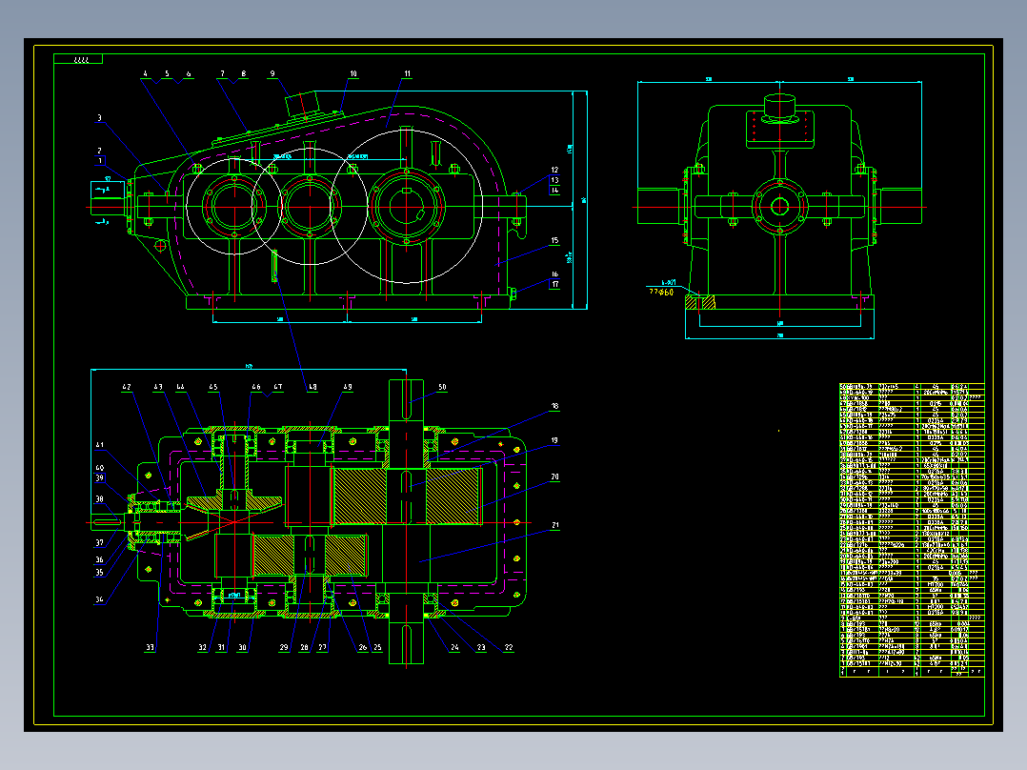
Task: Select part label 8
Action: point(244,74)
